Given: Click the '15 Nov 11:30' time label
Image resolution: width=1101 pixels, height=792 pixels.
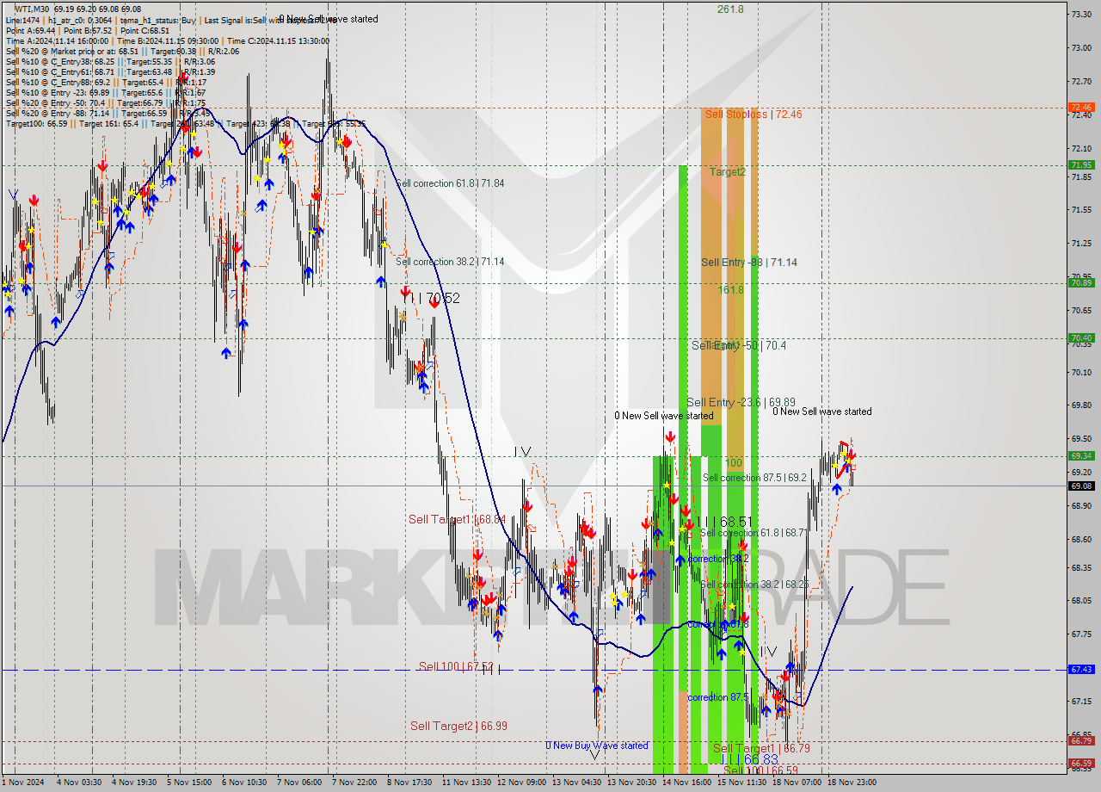Looking at the screenshot, I should [741, 783].
